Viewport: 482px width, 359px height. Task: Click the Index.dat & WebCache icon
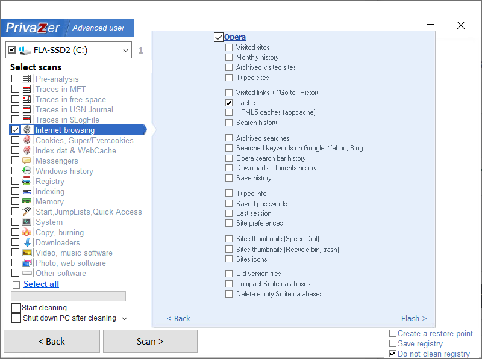pyautogui.click(x=27, y=150)
